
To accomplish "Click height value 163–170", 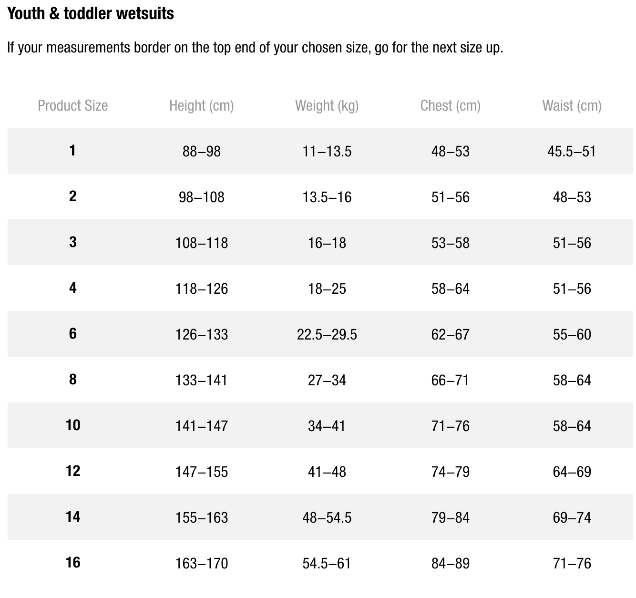I will point(202,564).
